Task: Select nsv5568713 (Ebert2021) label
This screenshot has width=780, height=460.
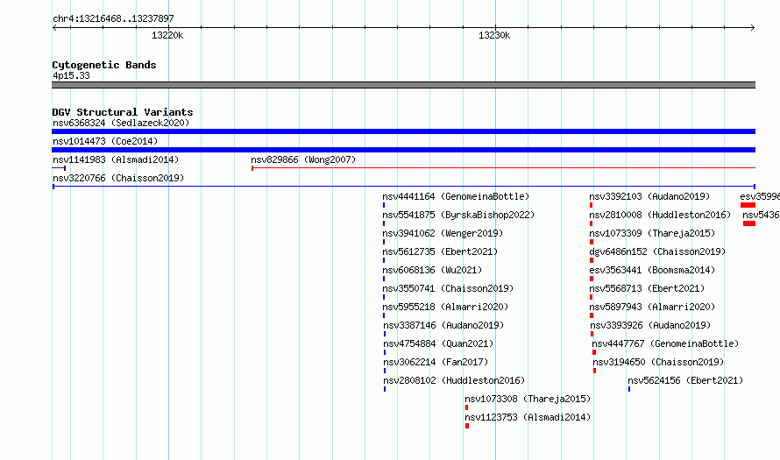Action: point(647,288)
